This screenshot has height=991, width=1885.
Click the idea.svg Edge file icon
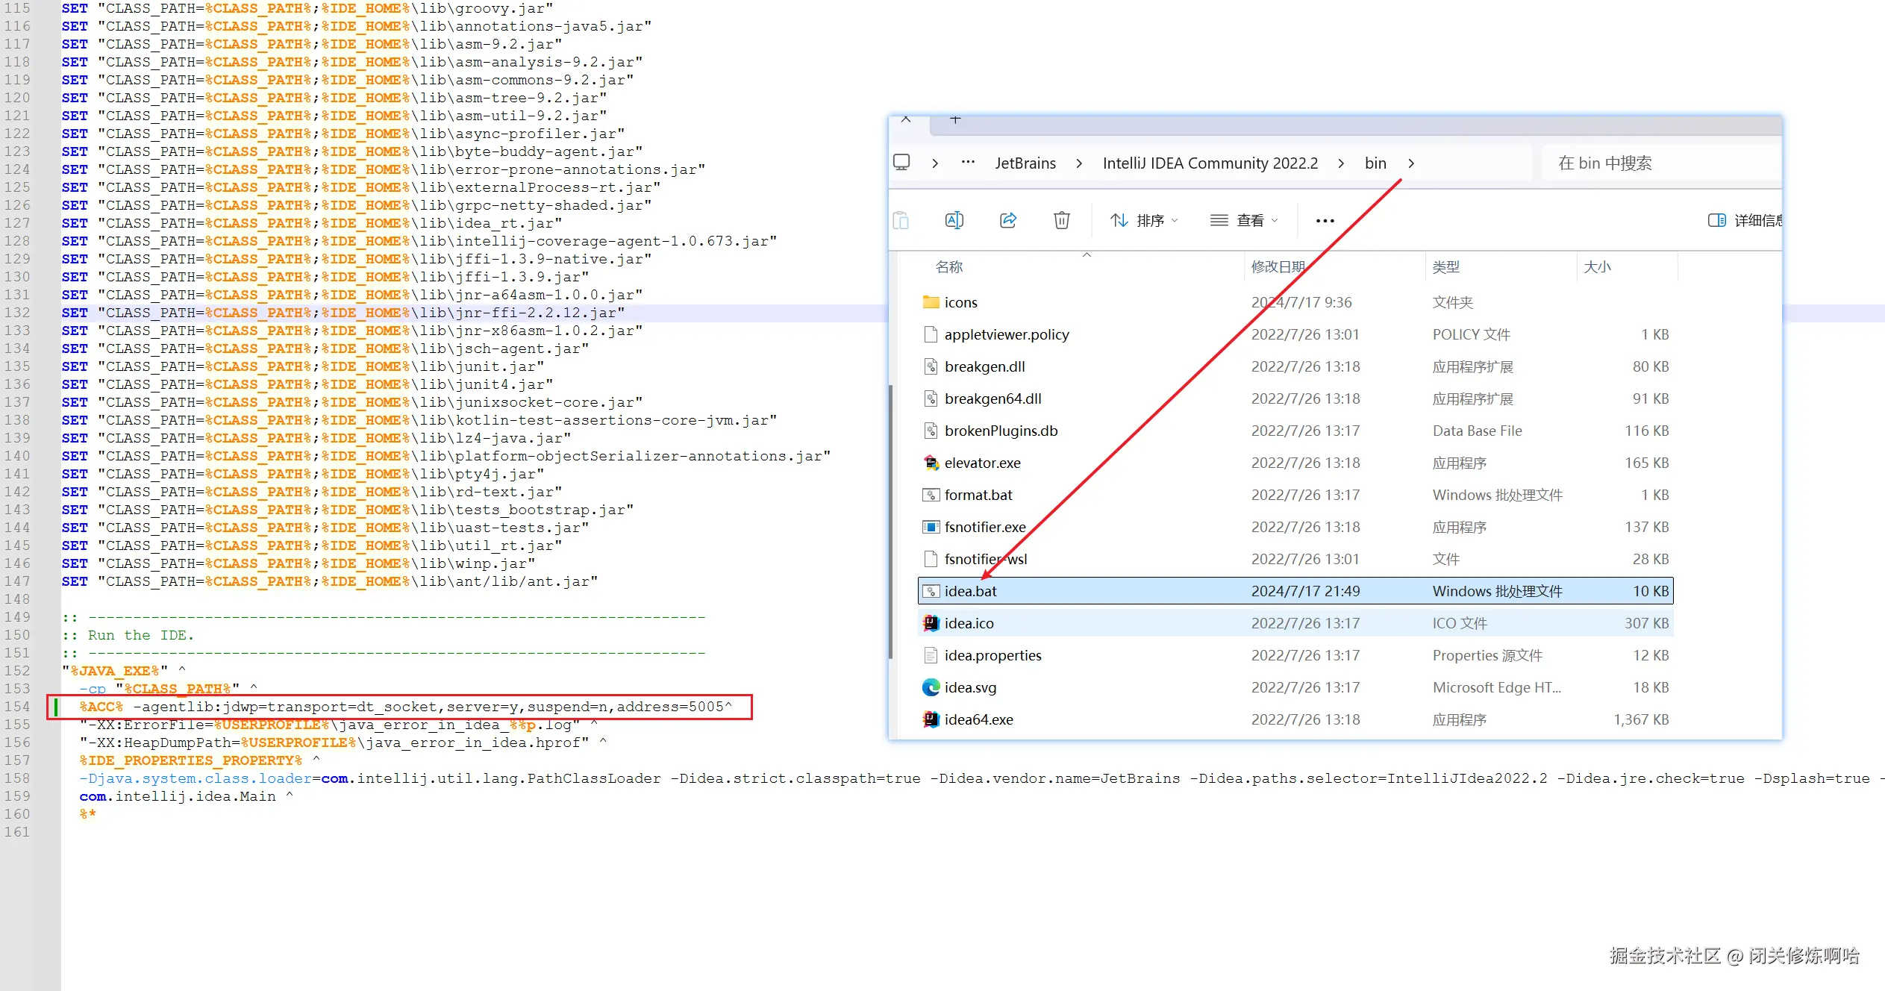click(931, 687)
